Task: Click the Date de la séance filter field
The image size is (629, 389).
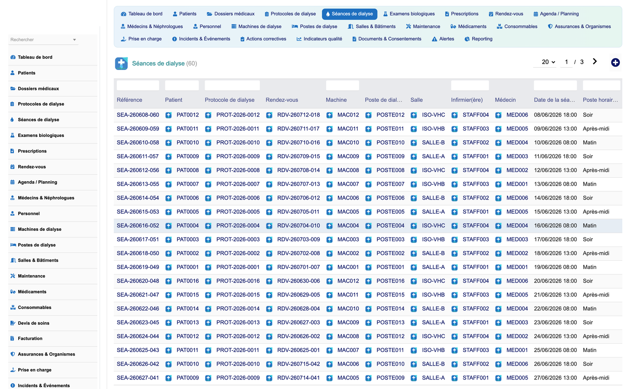Action: click(555, 85)
